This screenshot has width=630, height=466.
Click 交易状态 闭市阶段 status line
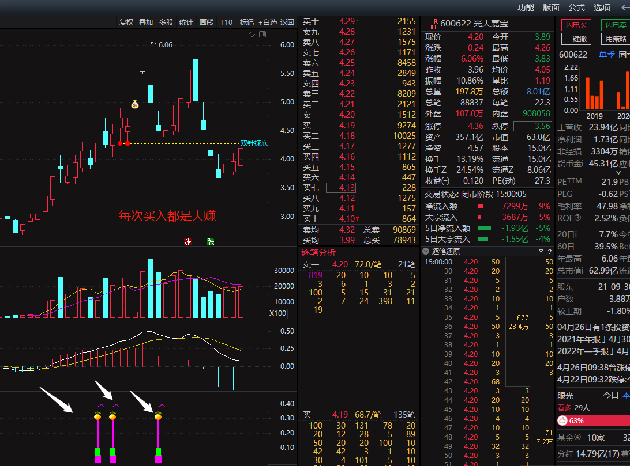[476, 194]
